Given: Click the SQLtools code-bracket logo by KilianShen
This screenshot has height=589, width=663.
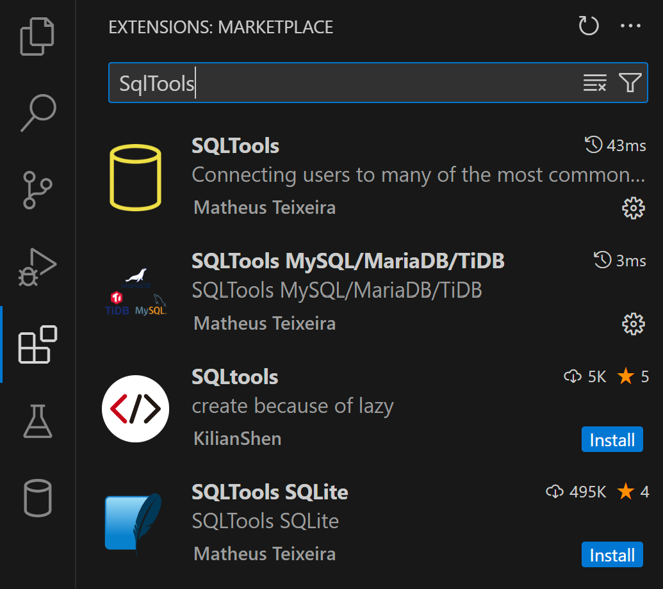Looking at the screenshot, I should pos(135,408).
